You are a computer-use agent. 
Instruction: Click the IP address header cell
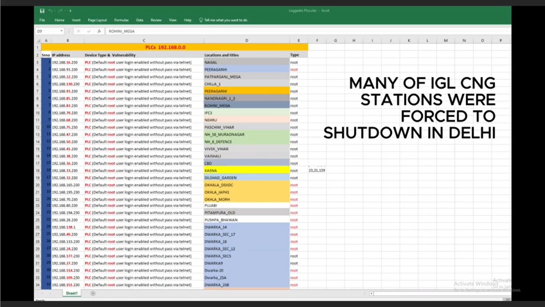(x=68, y=55)
